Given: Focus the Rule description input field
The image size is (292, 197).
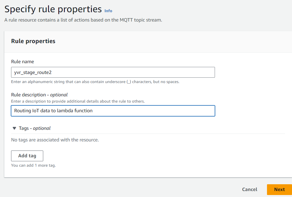Looking at the screenshot, I should (113, 111).
